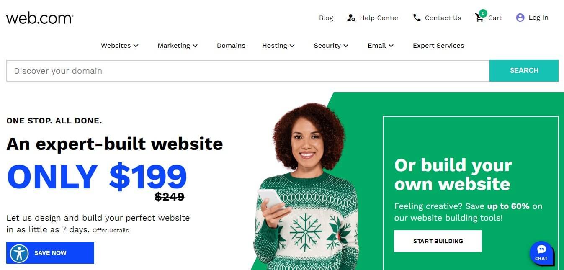The height and width of the screenshot is (270, 564).
Task: Click the SAVE NOW button
Action: (x=50, y=253)
